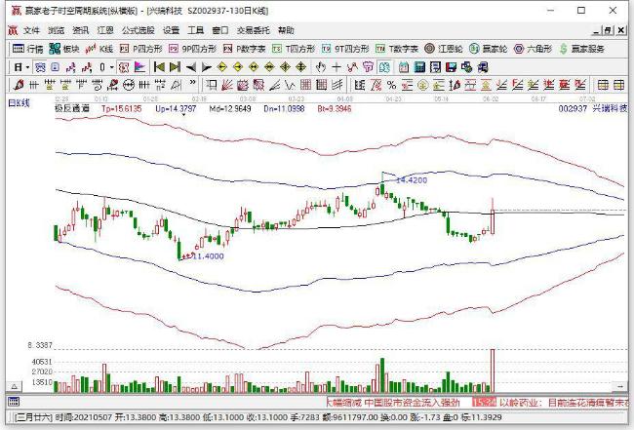Click the small triangle under Up=14.3797

[x=184, y=115]
